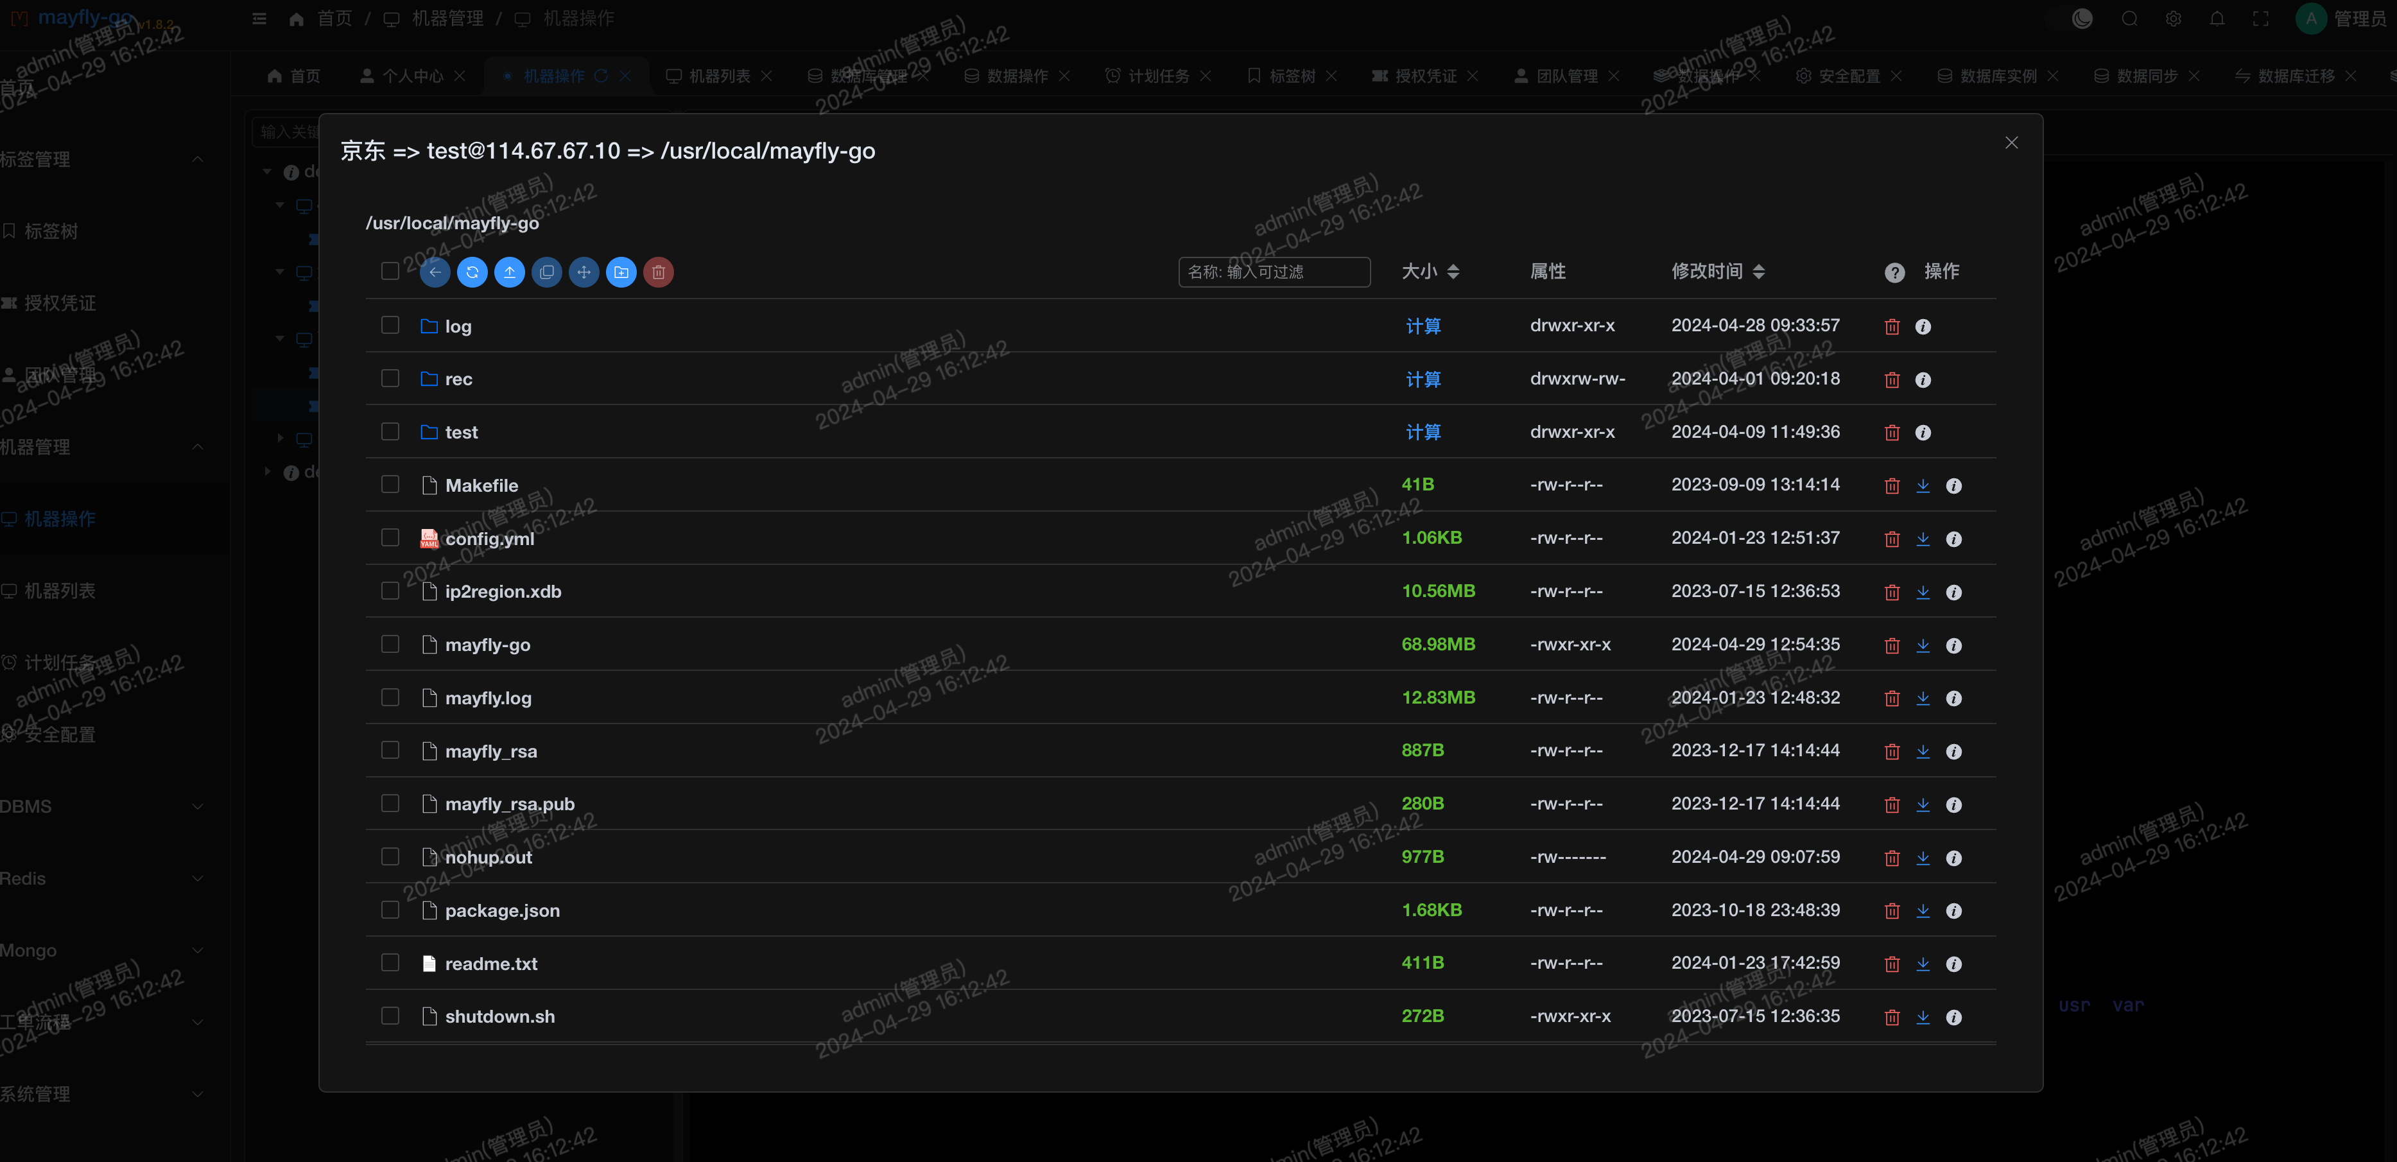Open the search icon in top bar
The width and height of the screenshot is (2397, 1162).
point(2129,19)
